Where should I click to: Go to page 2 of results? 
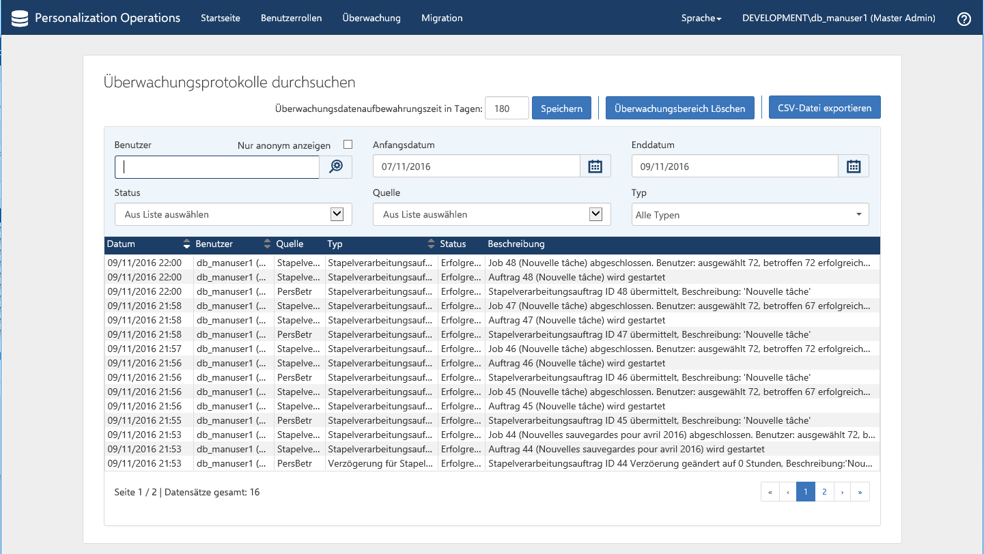(824, 492)
